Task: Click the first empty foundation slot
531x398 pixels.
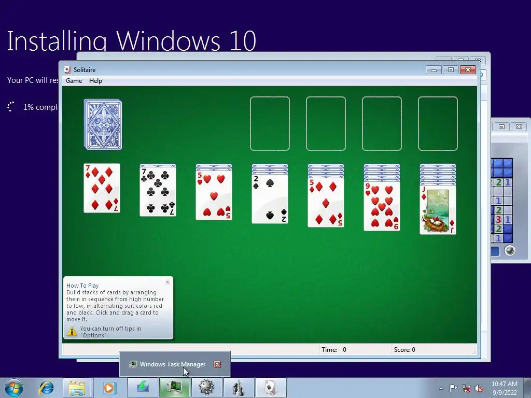Action: [270, 123]
